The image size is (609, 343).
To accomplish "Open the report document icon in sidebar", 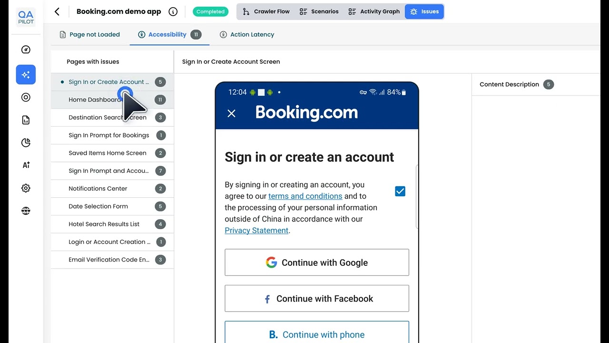I will tap(26, 120).
